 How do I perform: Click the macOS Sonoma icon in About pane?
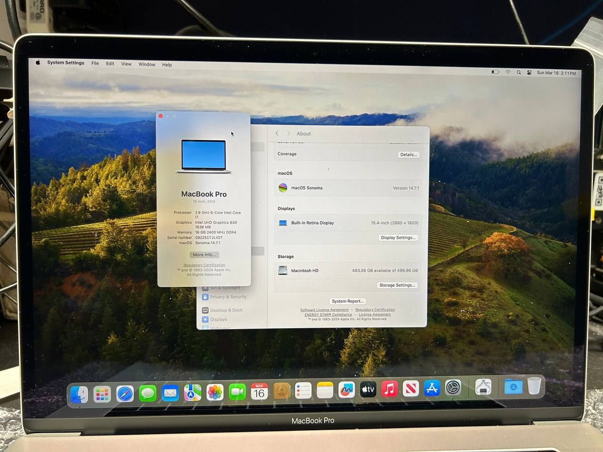pos(283,187)
